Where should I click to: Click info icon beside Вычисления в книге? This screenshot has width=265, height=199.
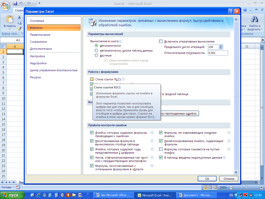(x=120, y=41)
